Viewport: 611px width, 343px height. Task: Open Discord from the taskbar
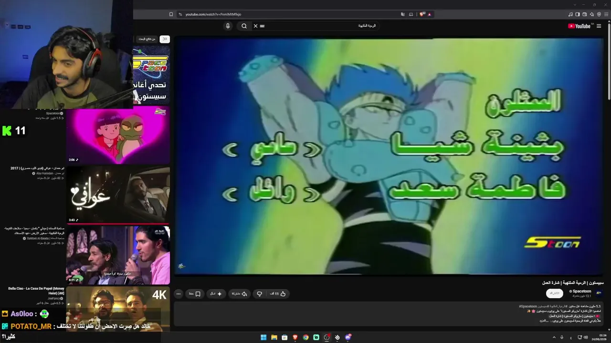pyautogui.click(x=348, y=337)
